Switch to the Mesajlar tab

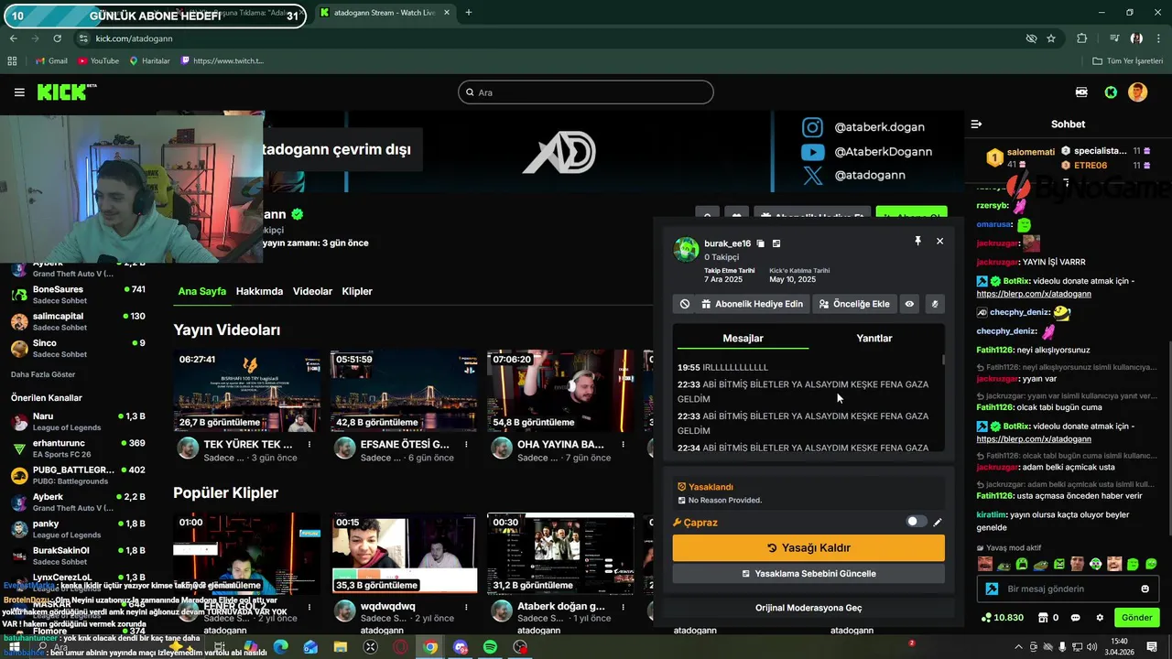click(743, 338)
